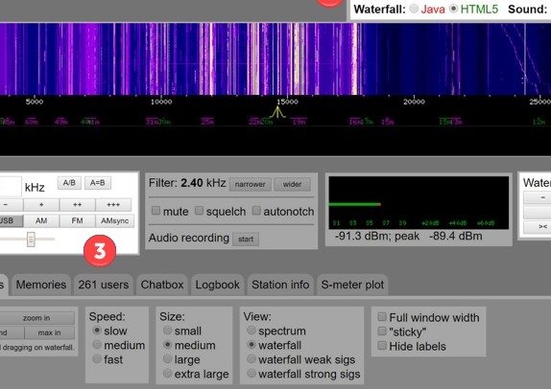551x389 pixels.
Task: Select the fast speed radio option
Action: (97, 359)
